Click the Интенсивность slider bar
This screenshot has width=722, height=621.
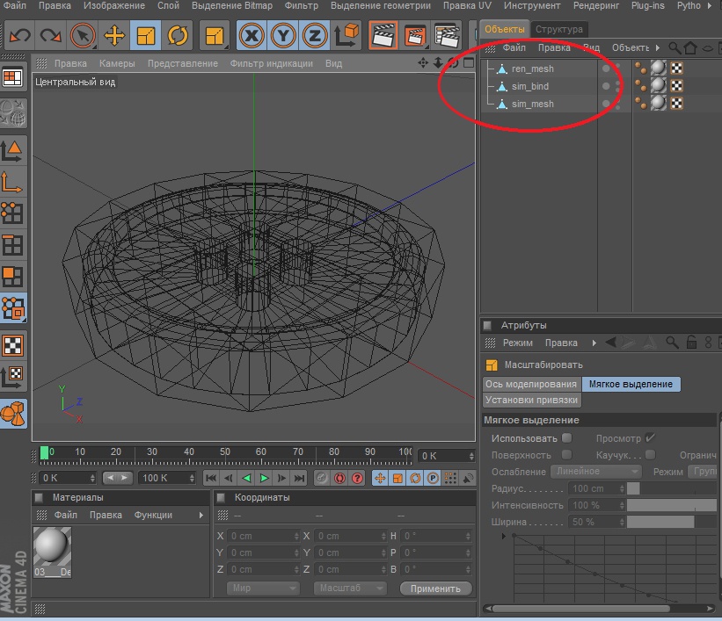671,506
